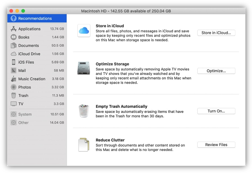Select the Documents category
Screen dimensions: 252x173
click(x=37, y=45)
